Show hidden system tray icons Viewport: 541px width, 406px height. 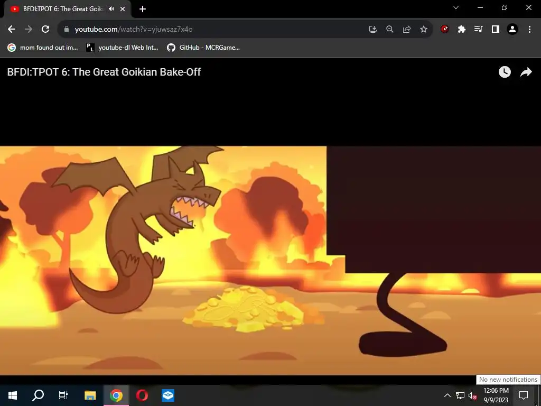447,395
